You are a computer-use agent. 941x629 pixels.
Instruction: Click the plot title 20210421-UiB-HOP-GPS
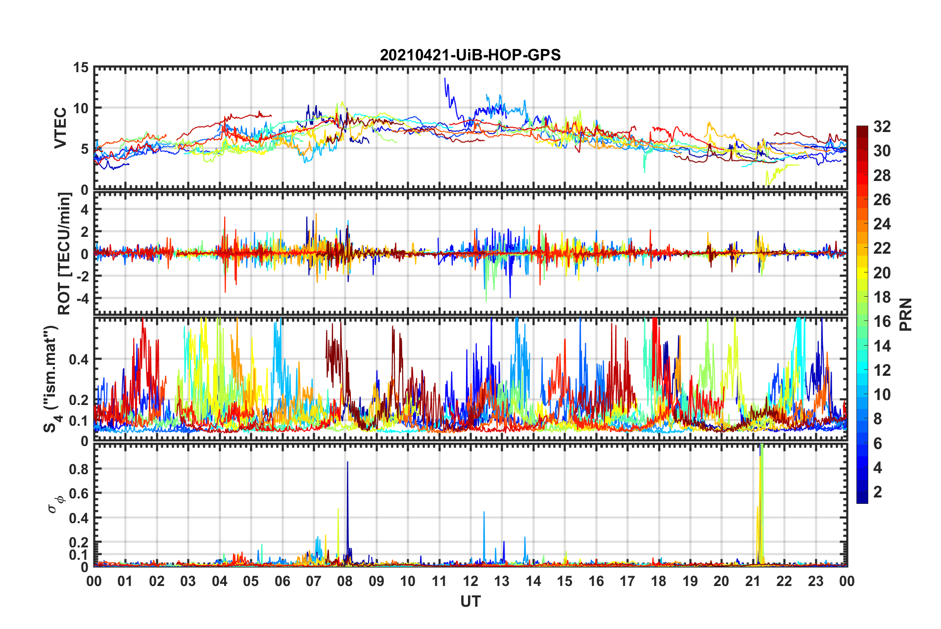pyautogui.click(x=470, y=55)
